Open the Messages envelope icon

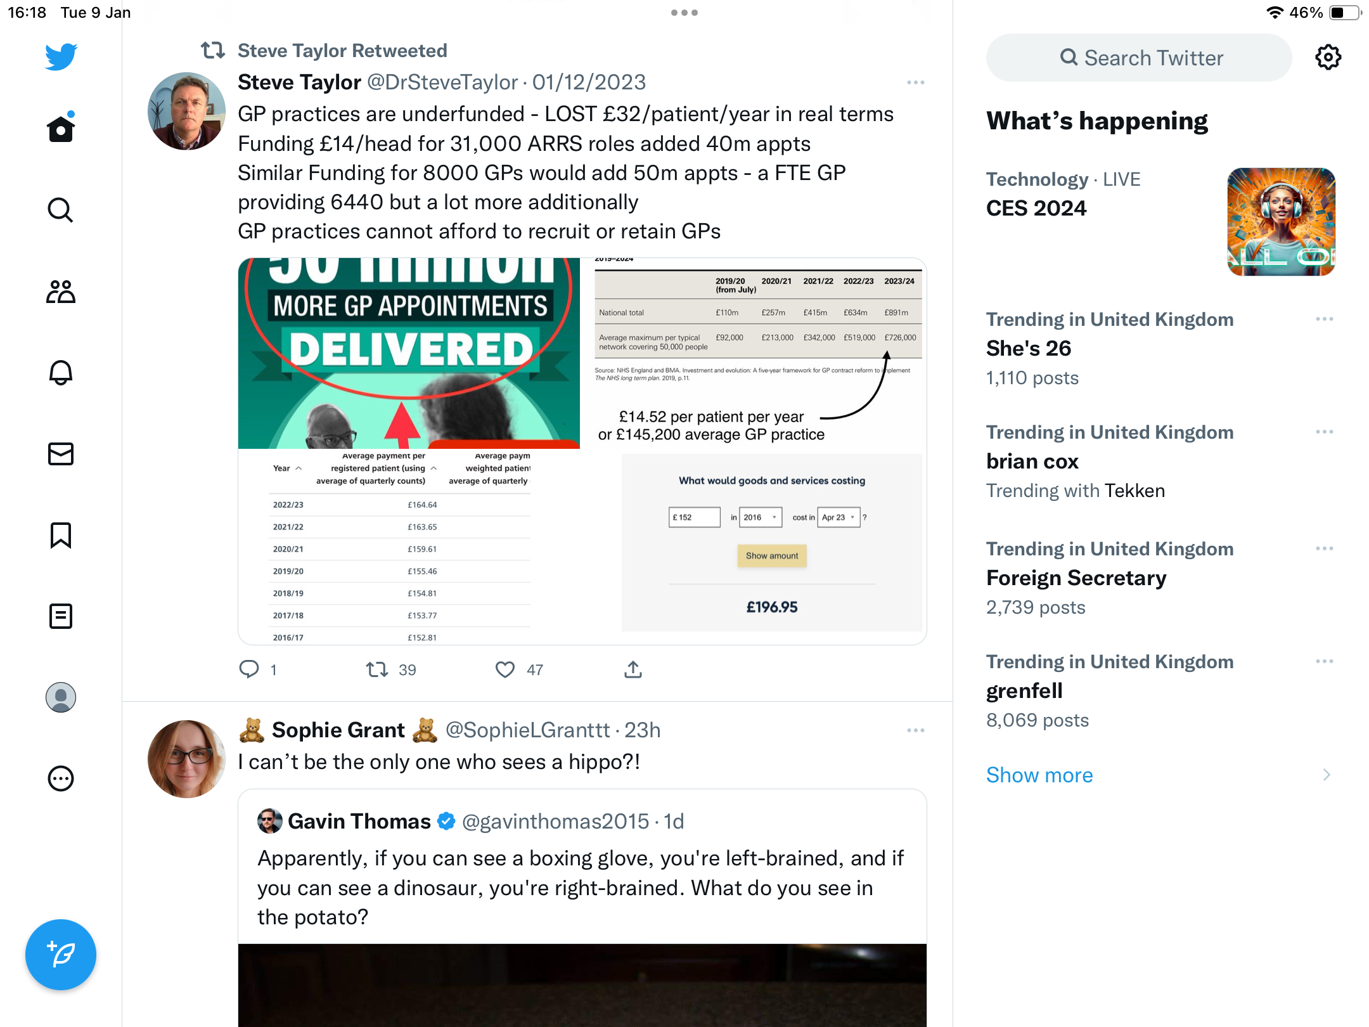click(61, 454)
